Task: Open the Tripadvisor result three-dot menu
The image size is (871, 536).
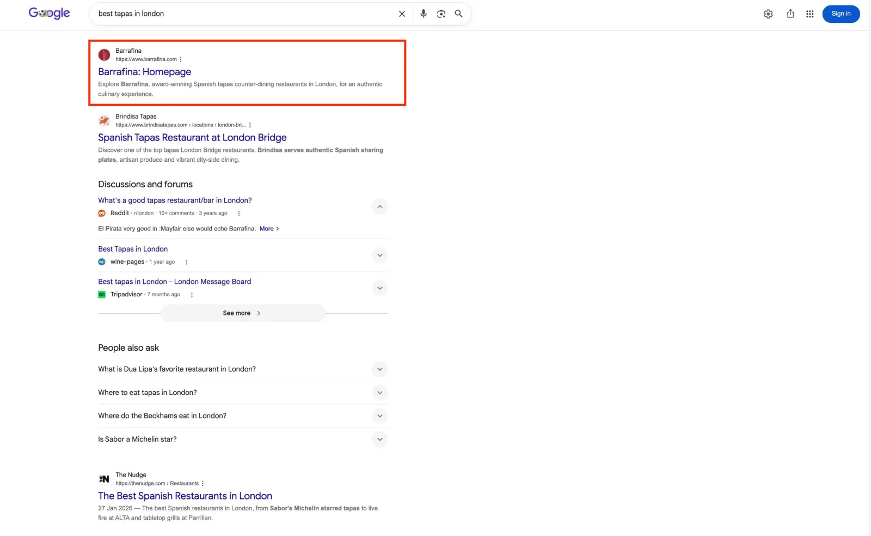Action: tap(192, 295)
